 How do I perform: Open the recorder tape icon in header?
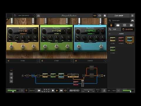click(x=95, y=16)
